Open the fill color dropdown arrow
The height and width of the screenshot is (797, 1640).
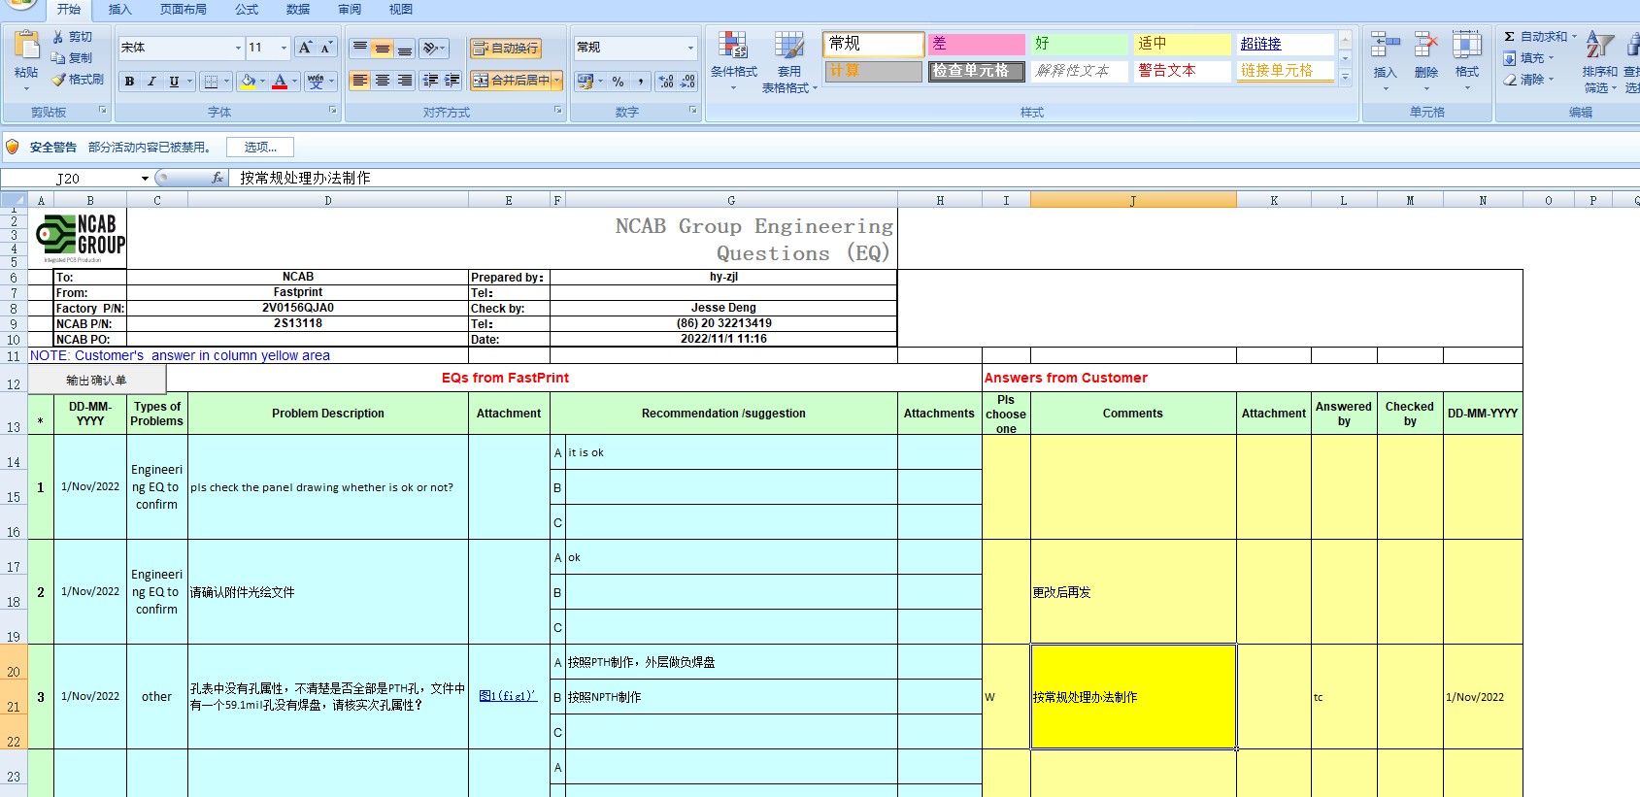click(x=262, y=82)
